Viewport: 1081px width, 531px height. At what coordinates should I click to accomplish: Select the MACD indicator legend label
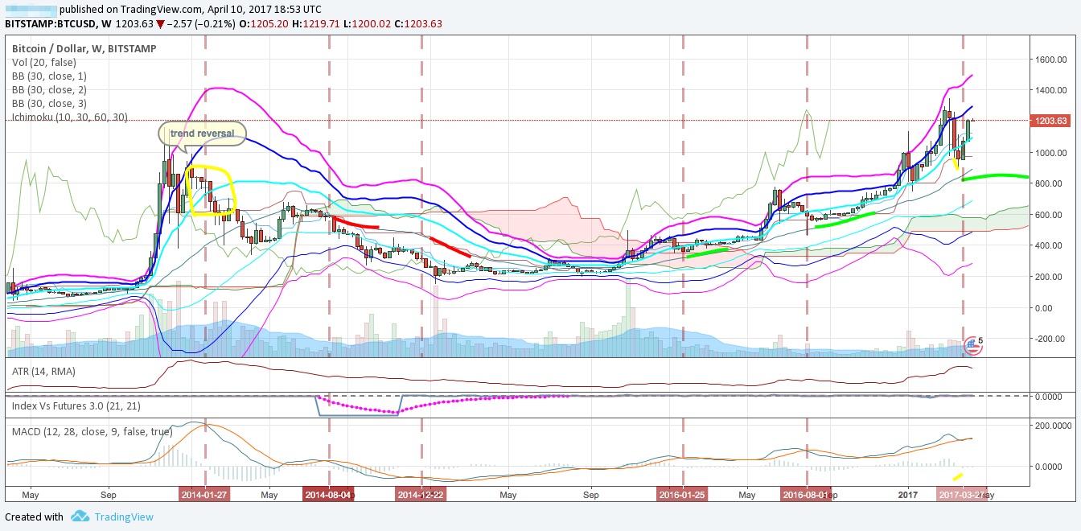pyautogui.click(x=92, y=431)
